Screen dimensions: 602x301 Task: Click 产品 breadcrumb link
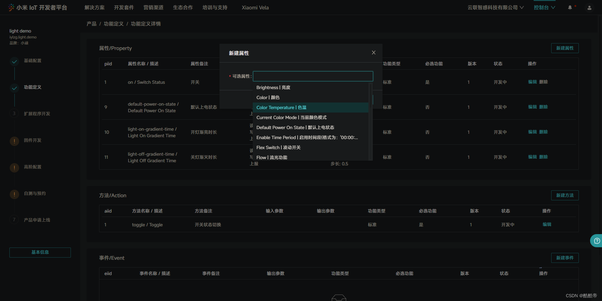92,24
